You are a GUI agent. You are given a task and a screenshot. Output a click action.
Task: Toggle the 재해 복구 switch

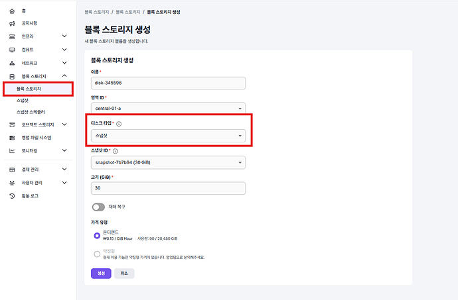[x=99, y=207]
